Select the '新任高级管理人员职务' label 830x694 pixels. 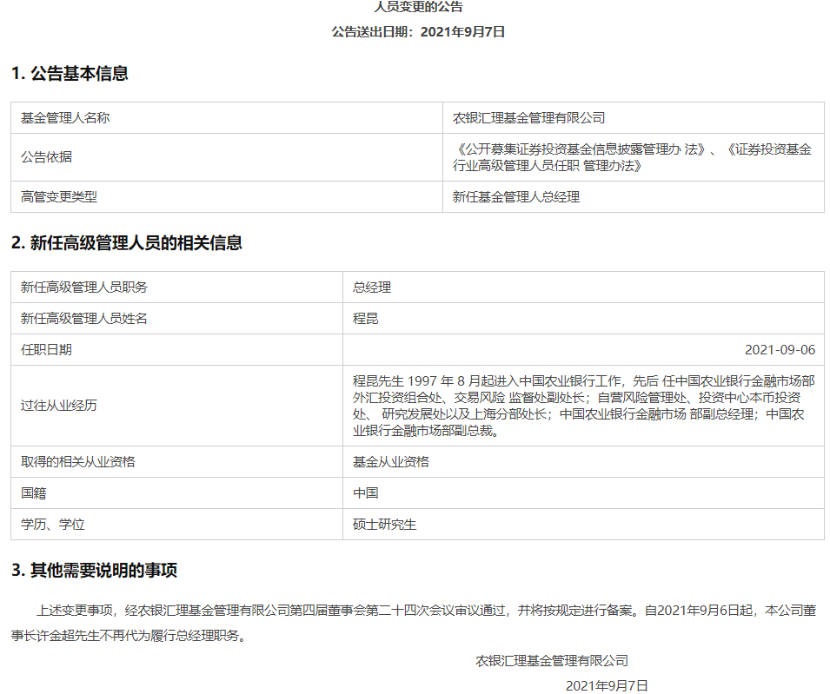(84, 288)
